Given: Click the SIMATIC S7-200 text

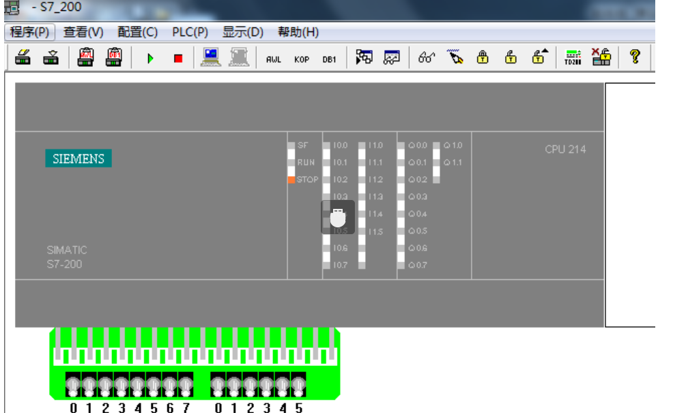Looking at the screenshot, I should tap(66, 257).
